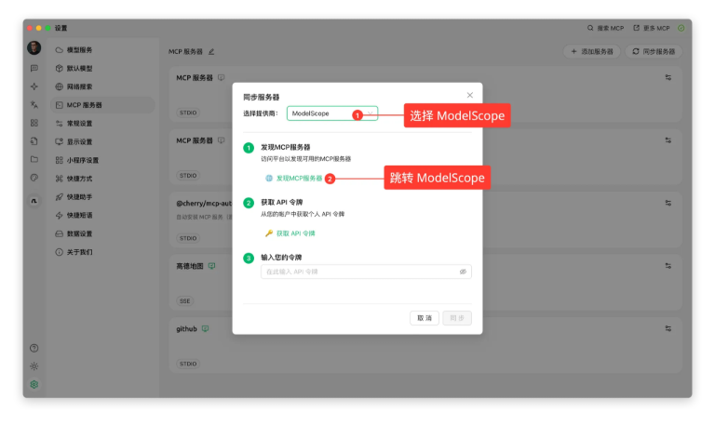Click the github server card title
Screen dimensions: 715x425
186,328
